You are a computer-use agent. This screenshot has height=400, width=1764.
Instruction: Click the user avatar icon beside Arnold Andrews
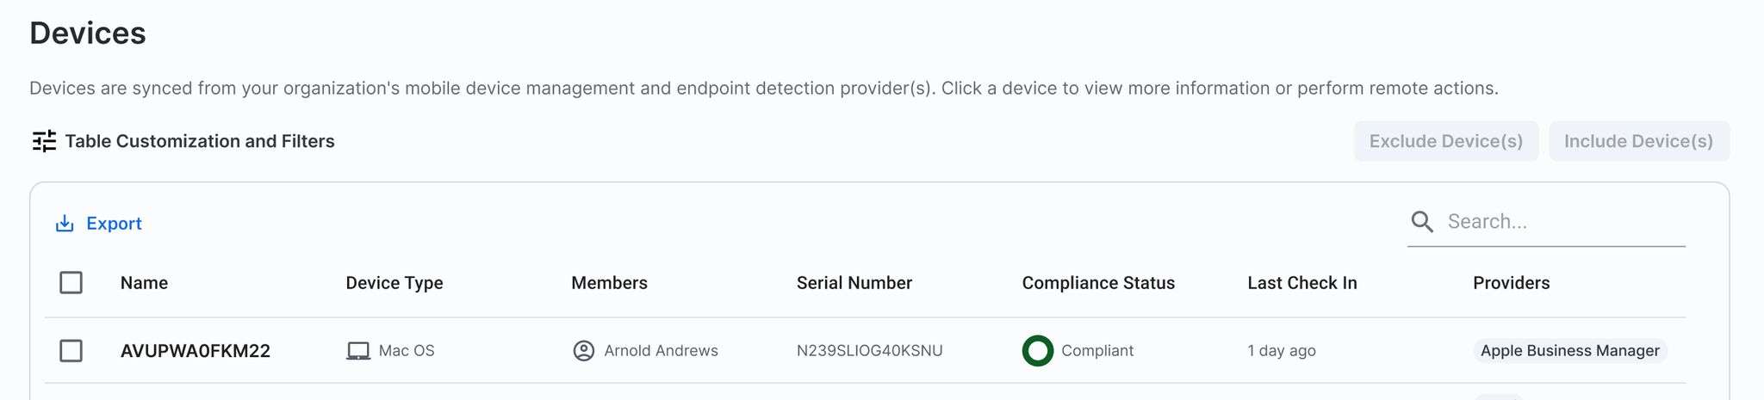584,351
